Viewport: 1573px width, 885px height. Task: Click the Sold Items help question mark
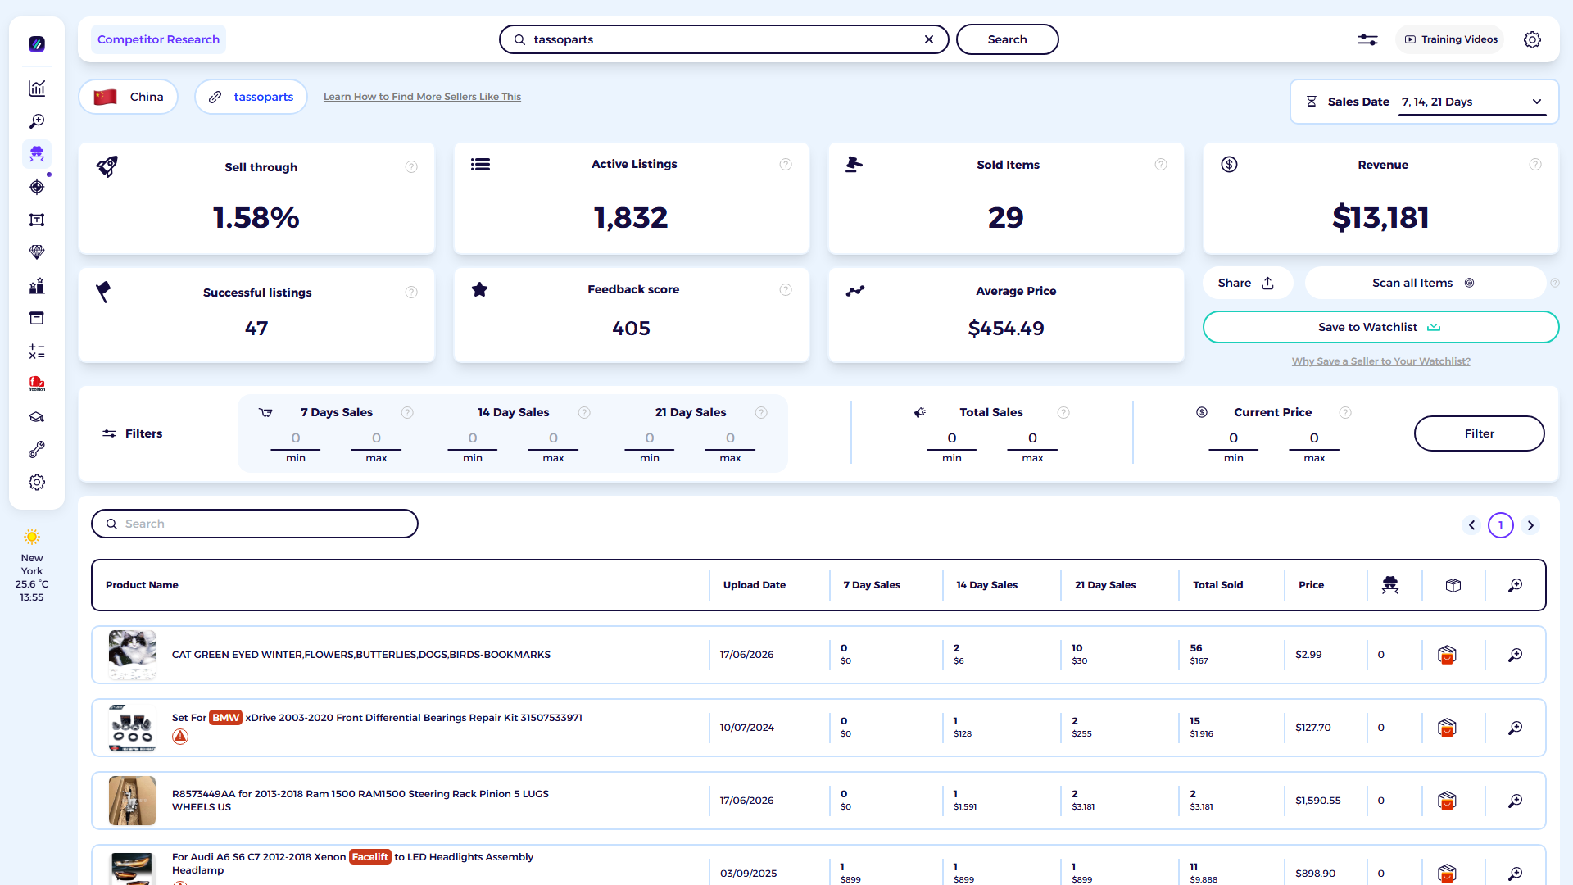[x=1161, y=165]
